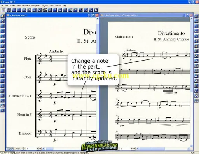
Task: Open the MIDI/Audio menu
Action: point(36,5)
